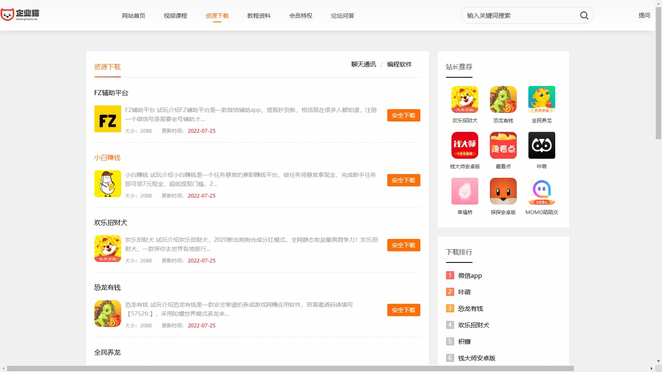The width and height of the screenshot is (662, 372).
Task: Select the 幸福桥 pink app icon
Action: click(465, 191)
